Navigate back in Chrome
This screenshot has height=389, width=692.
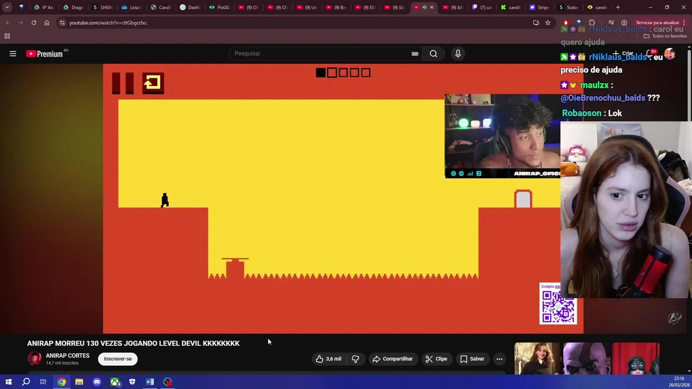(x=8, y=23)
